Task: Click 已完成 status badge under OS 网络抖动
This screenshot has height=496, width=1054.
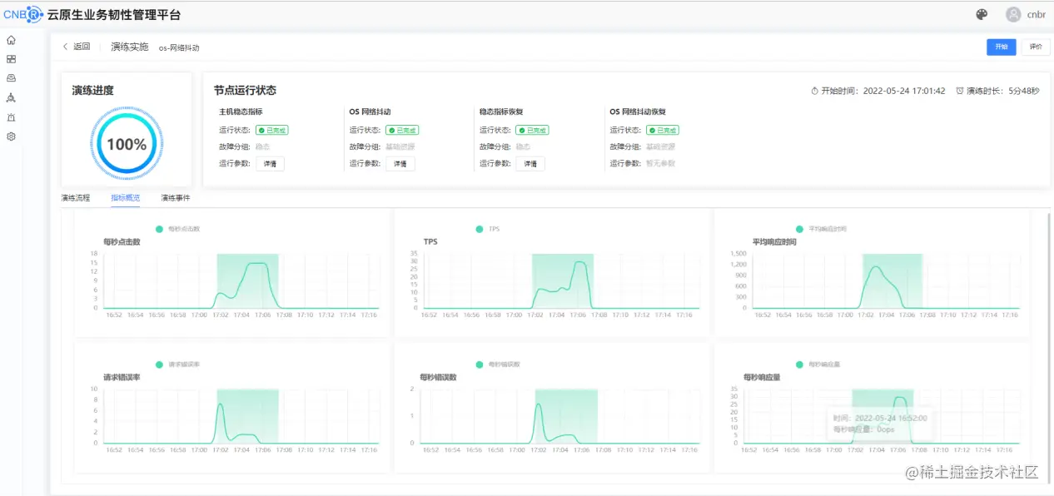Action: point(402,130)
